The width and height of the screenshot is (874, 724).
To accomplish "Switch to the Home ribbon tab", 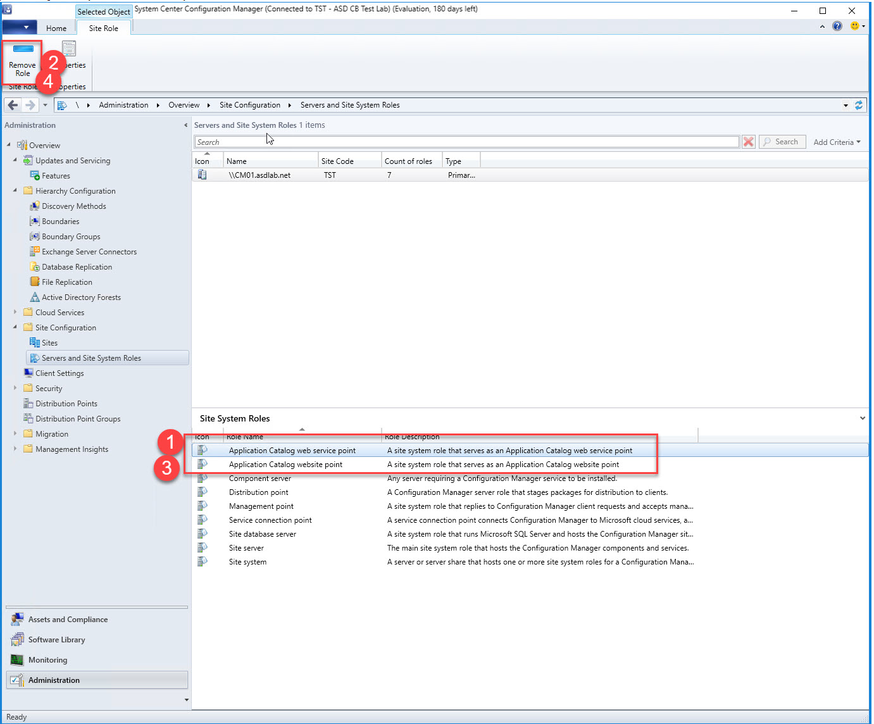I will coord(56,28).
